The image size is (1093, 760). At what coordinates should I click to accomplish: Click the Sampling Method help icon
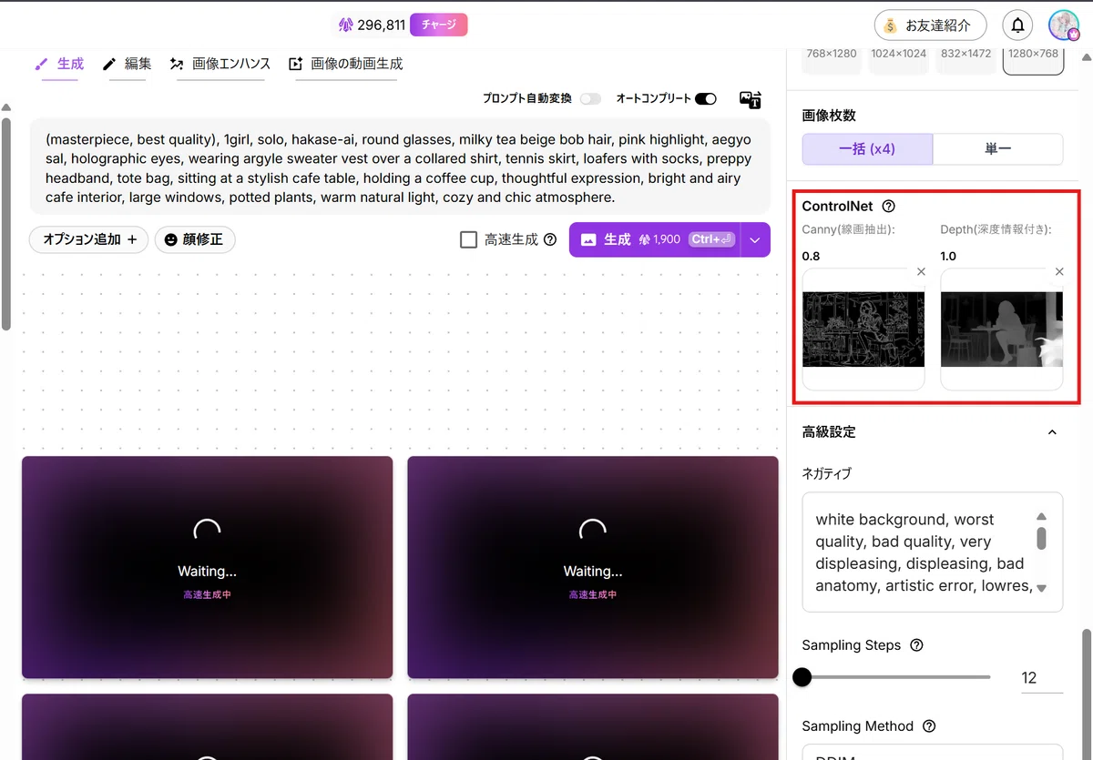tap(930, 726)
